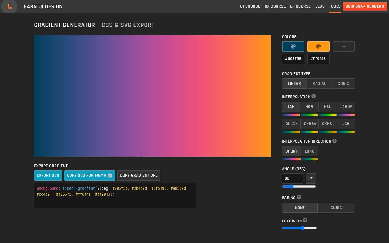Click the Precision help question mark icon
The image size is (389, 243).
[305, 220]
